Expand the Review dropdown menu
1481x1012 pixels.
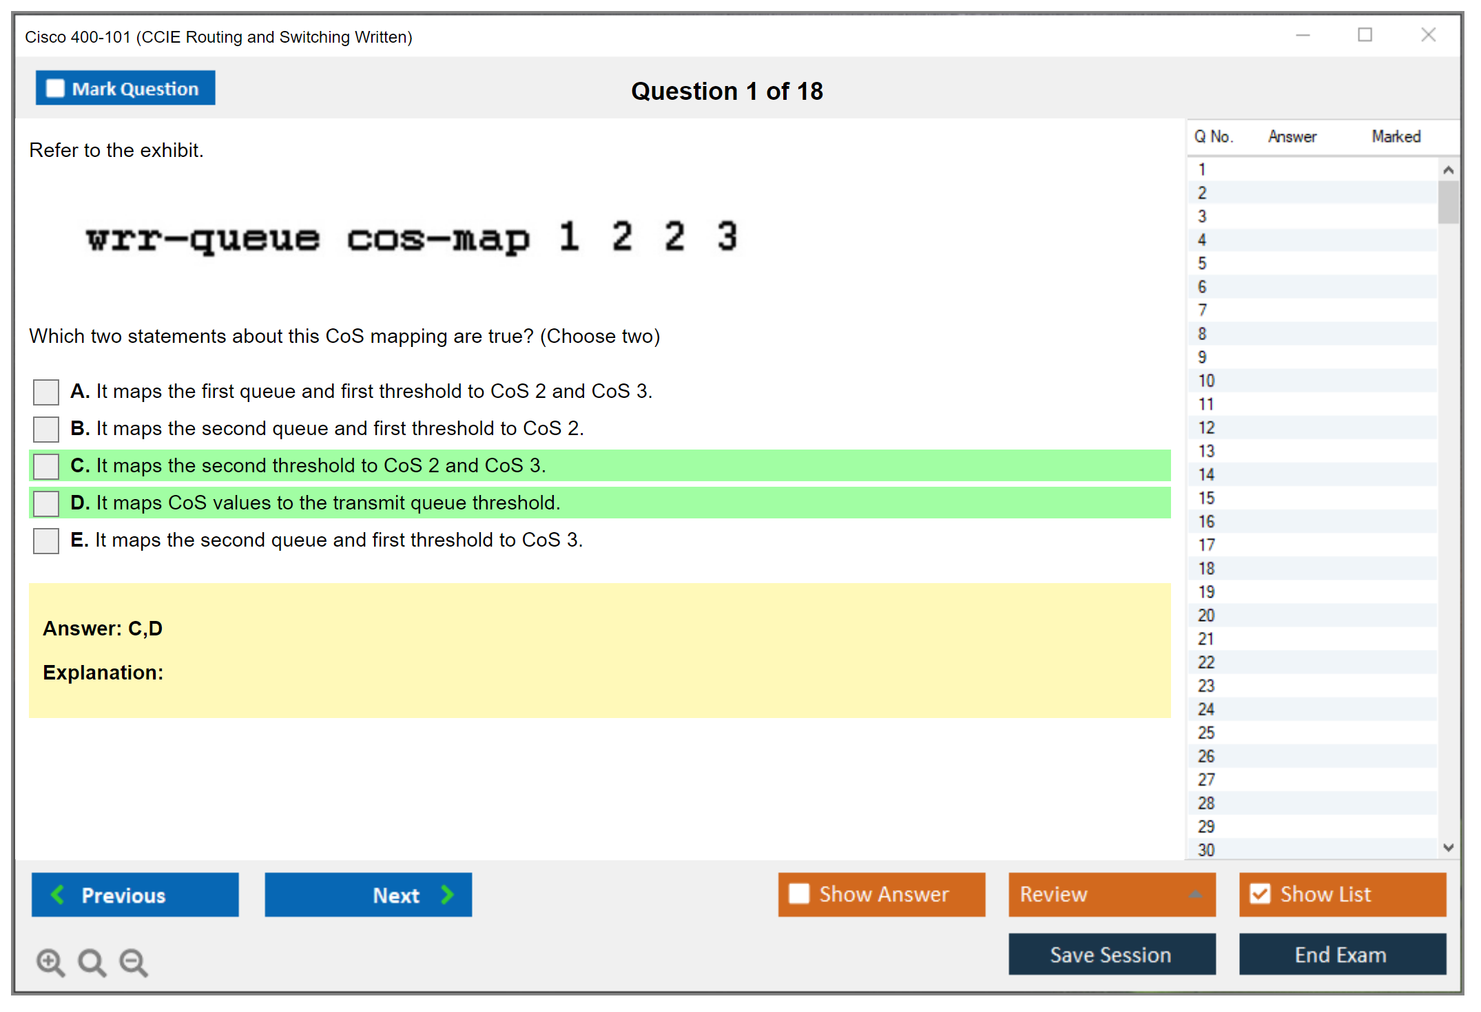coord(1195,894)
